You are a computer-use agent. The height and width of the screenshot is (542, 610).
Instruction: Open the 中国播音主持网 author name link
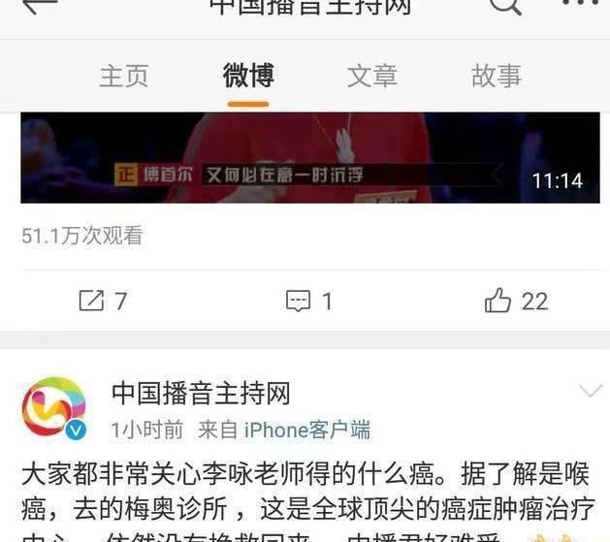click(x=201, y=393)
